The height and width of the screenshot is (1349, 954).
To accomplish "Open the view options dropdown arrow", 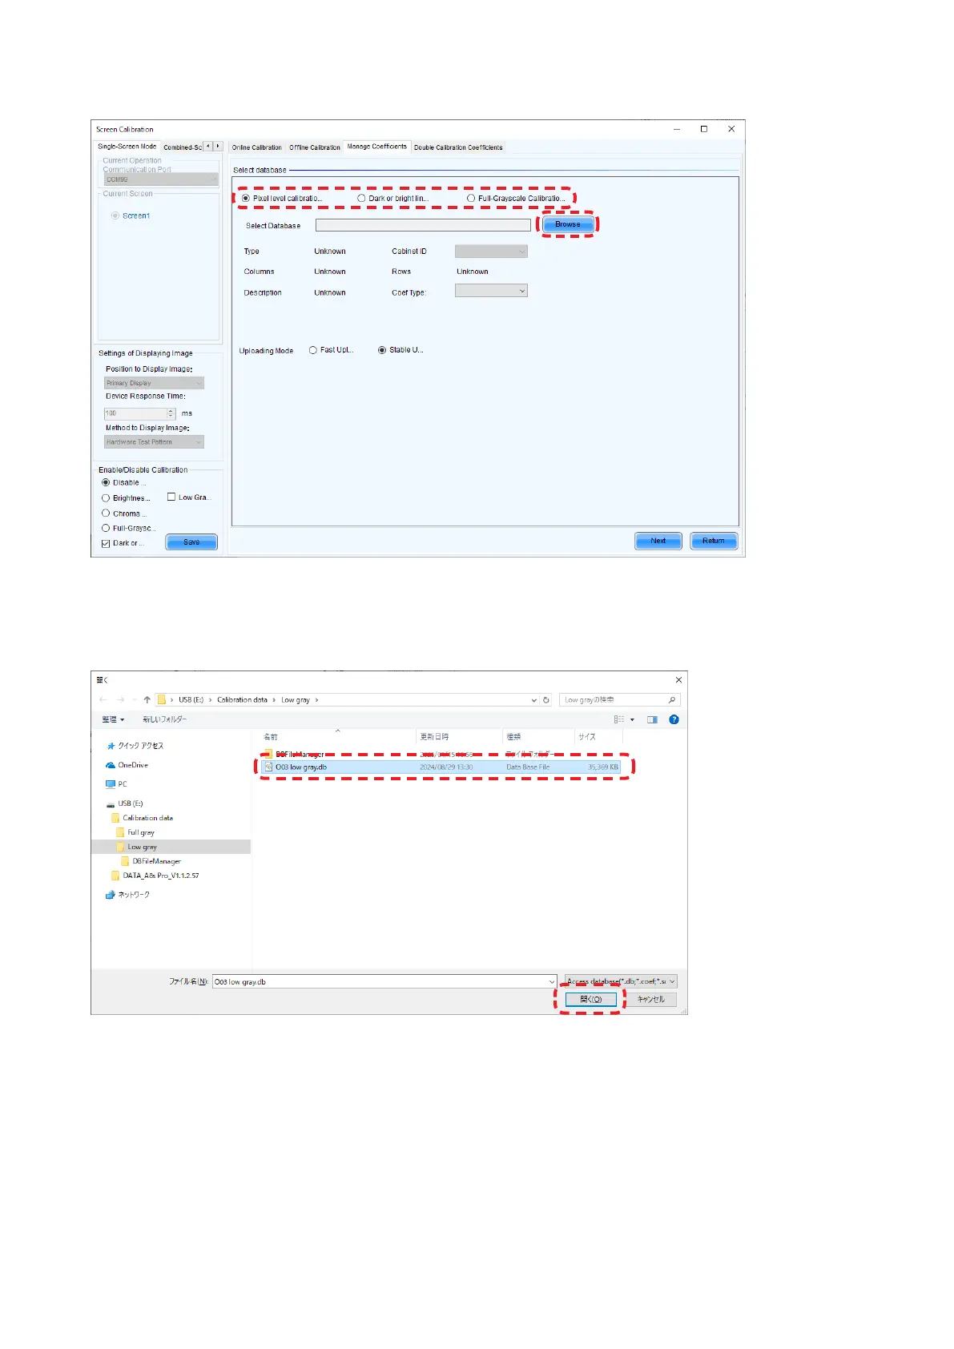I will [x=632, y=719].
